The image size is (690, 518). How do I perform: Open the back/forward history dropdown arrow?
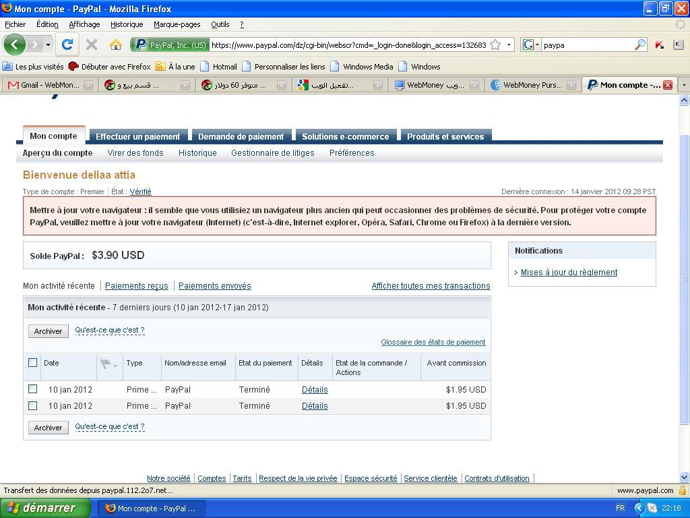click(48, 45)
